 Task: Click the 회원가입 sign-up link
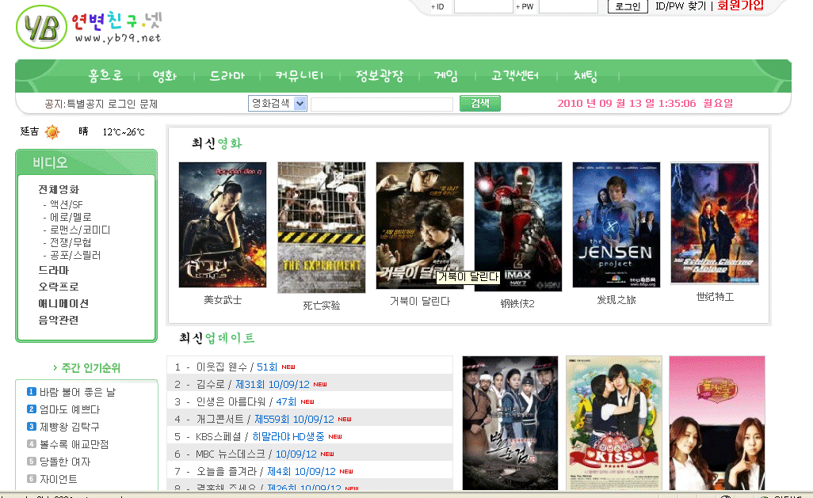[x=740, y=6]
